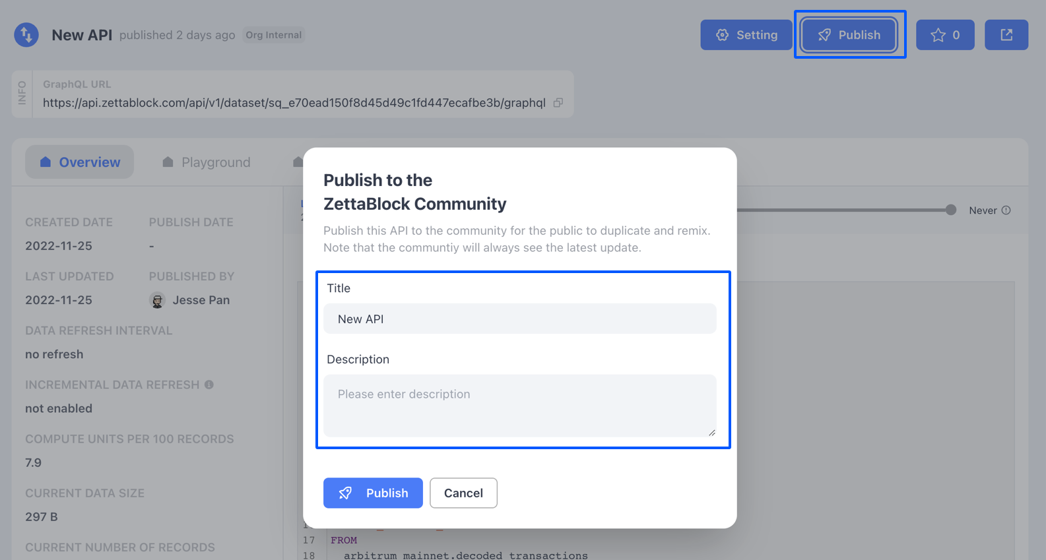
Task: Copy the GraphQL URL with copy icon
Action: [x=558, y=103]
